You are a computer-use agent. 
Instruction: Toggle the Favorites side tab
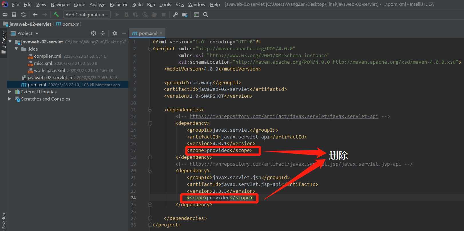tap(3, 222)
